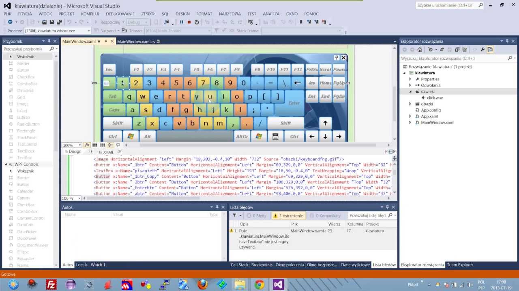
Task: Select click.wav in Solution Explorer
Action: point(435,98)
